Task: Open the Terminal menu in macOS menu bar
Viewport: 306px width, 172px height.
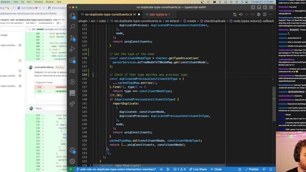Action: pos(38,2)
